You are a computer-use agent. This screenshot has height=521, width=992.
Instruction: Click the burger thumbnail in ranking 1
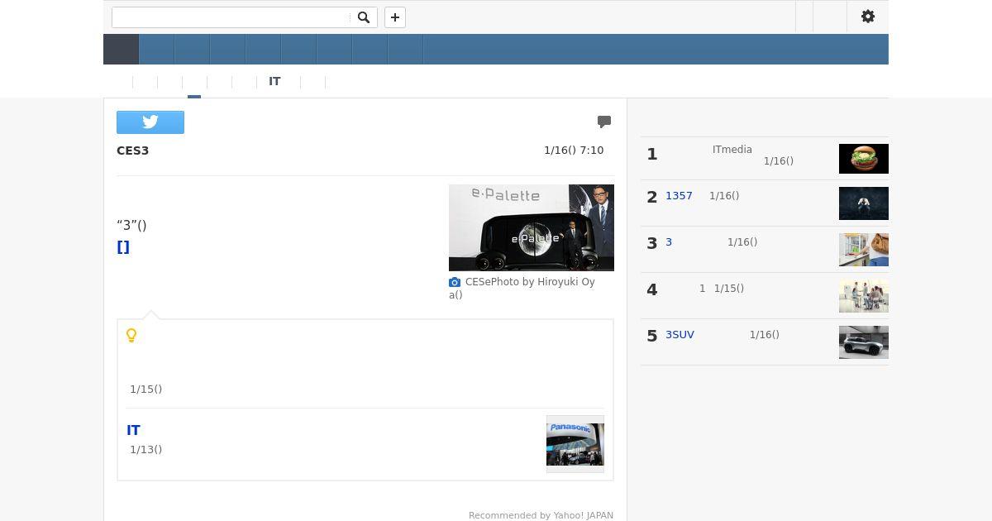[x=864, y=159]
